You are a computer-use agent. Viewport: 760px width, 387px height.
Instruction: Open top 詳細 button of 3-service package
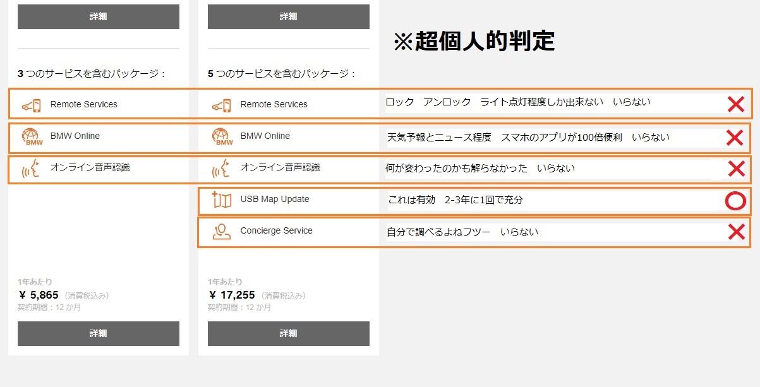click(x=99, y=17)
